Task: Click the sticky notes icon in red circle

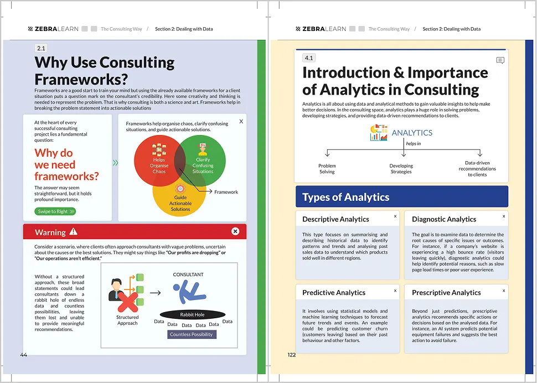Action: click(159, 149)
